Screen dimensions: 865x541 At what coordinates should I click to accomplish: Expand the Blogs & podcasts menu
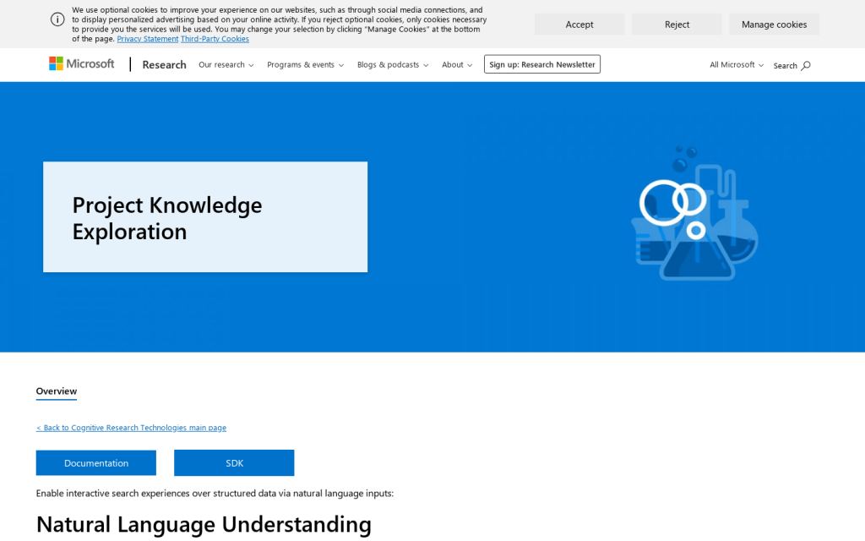(x=393, y=64)
